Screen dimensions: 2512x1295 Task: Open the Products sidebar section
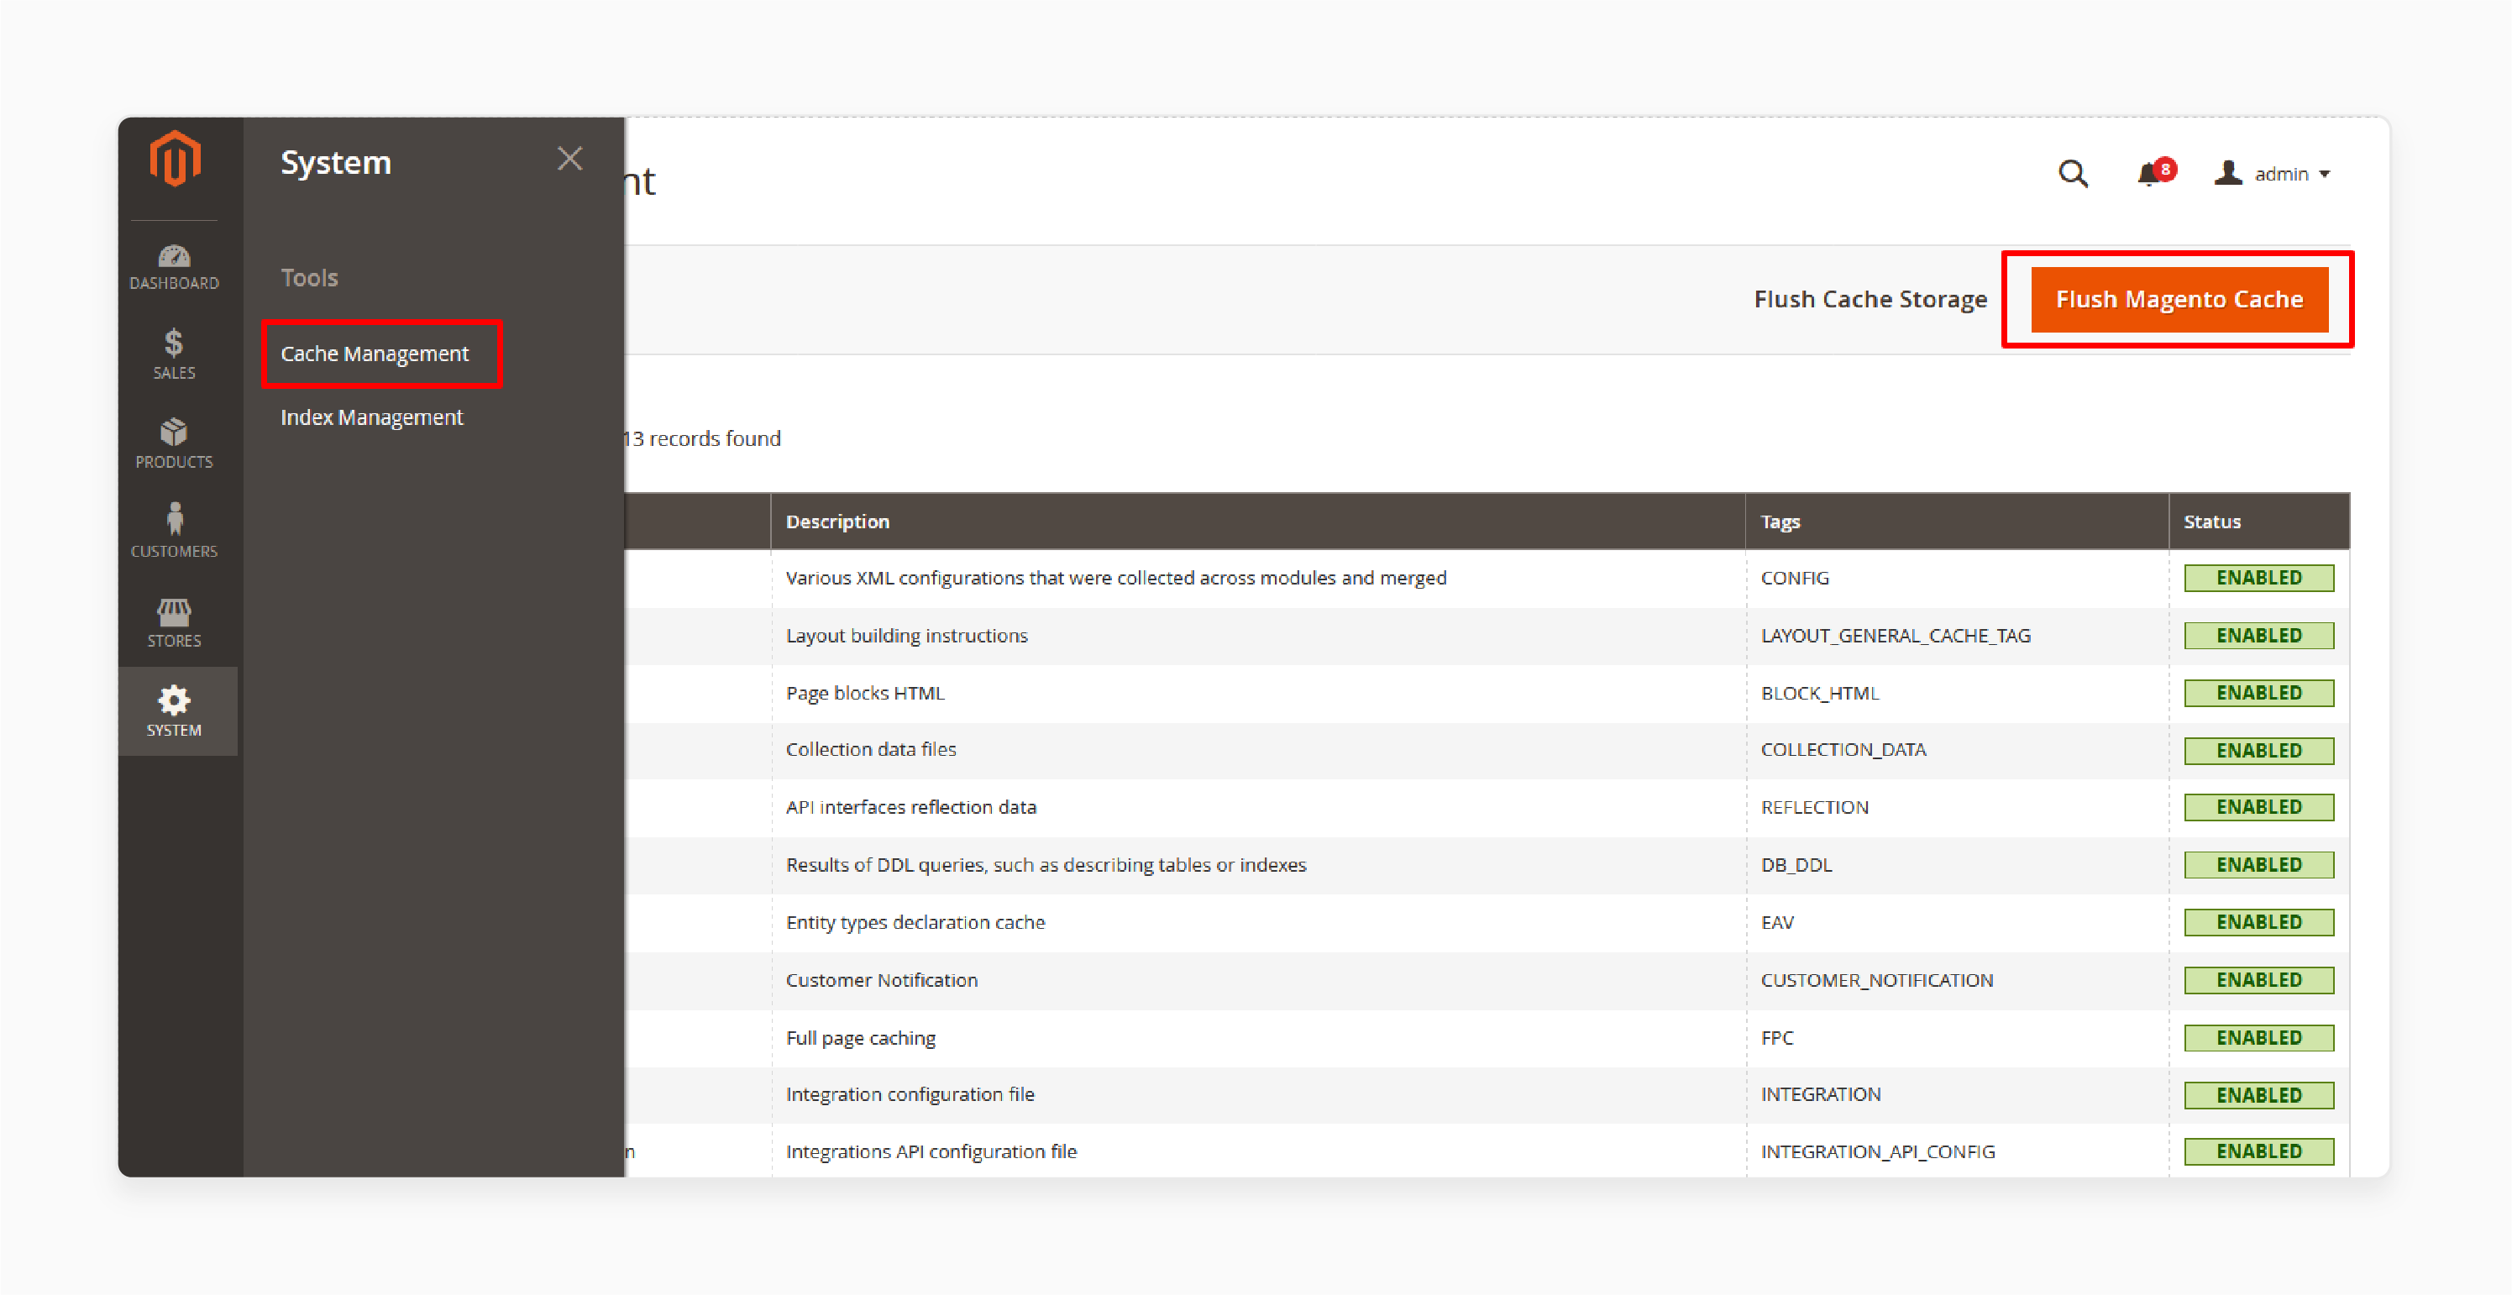tap(175, 443)
